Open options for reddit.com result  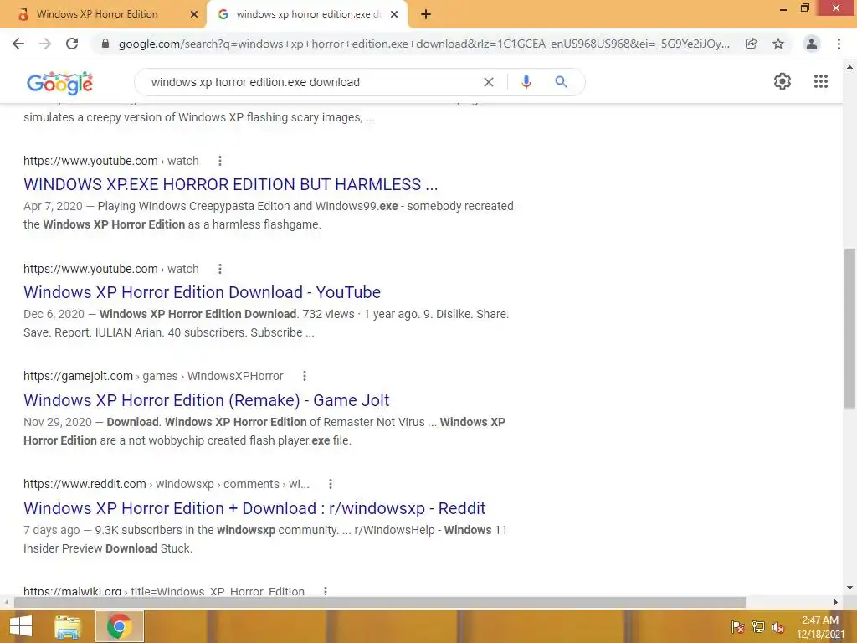click(x=330, y=484)
